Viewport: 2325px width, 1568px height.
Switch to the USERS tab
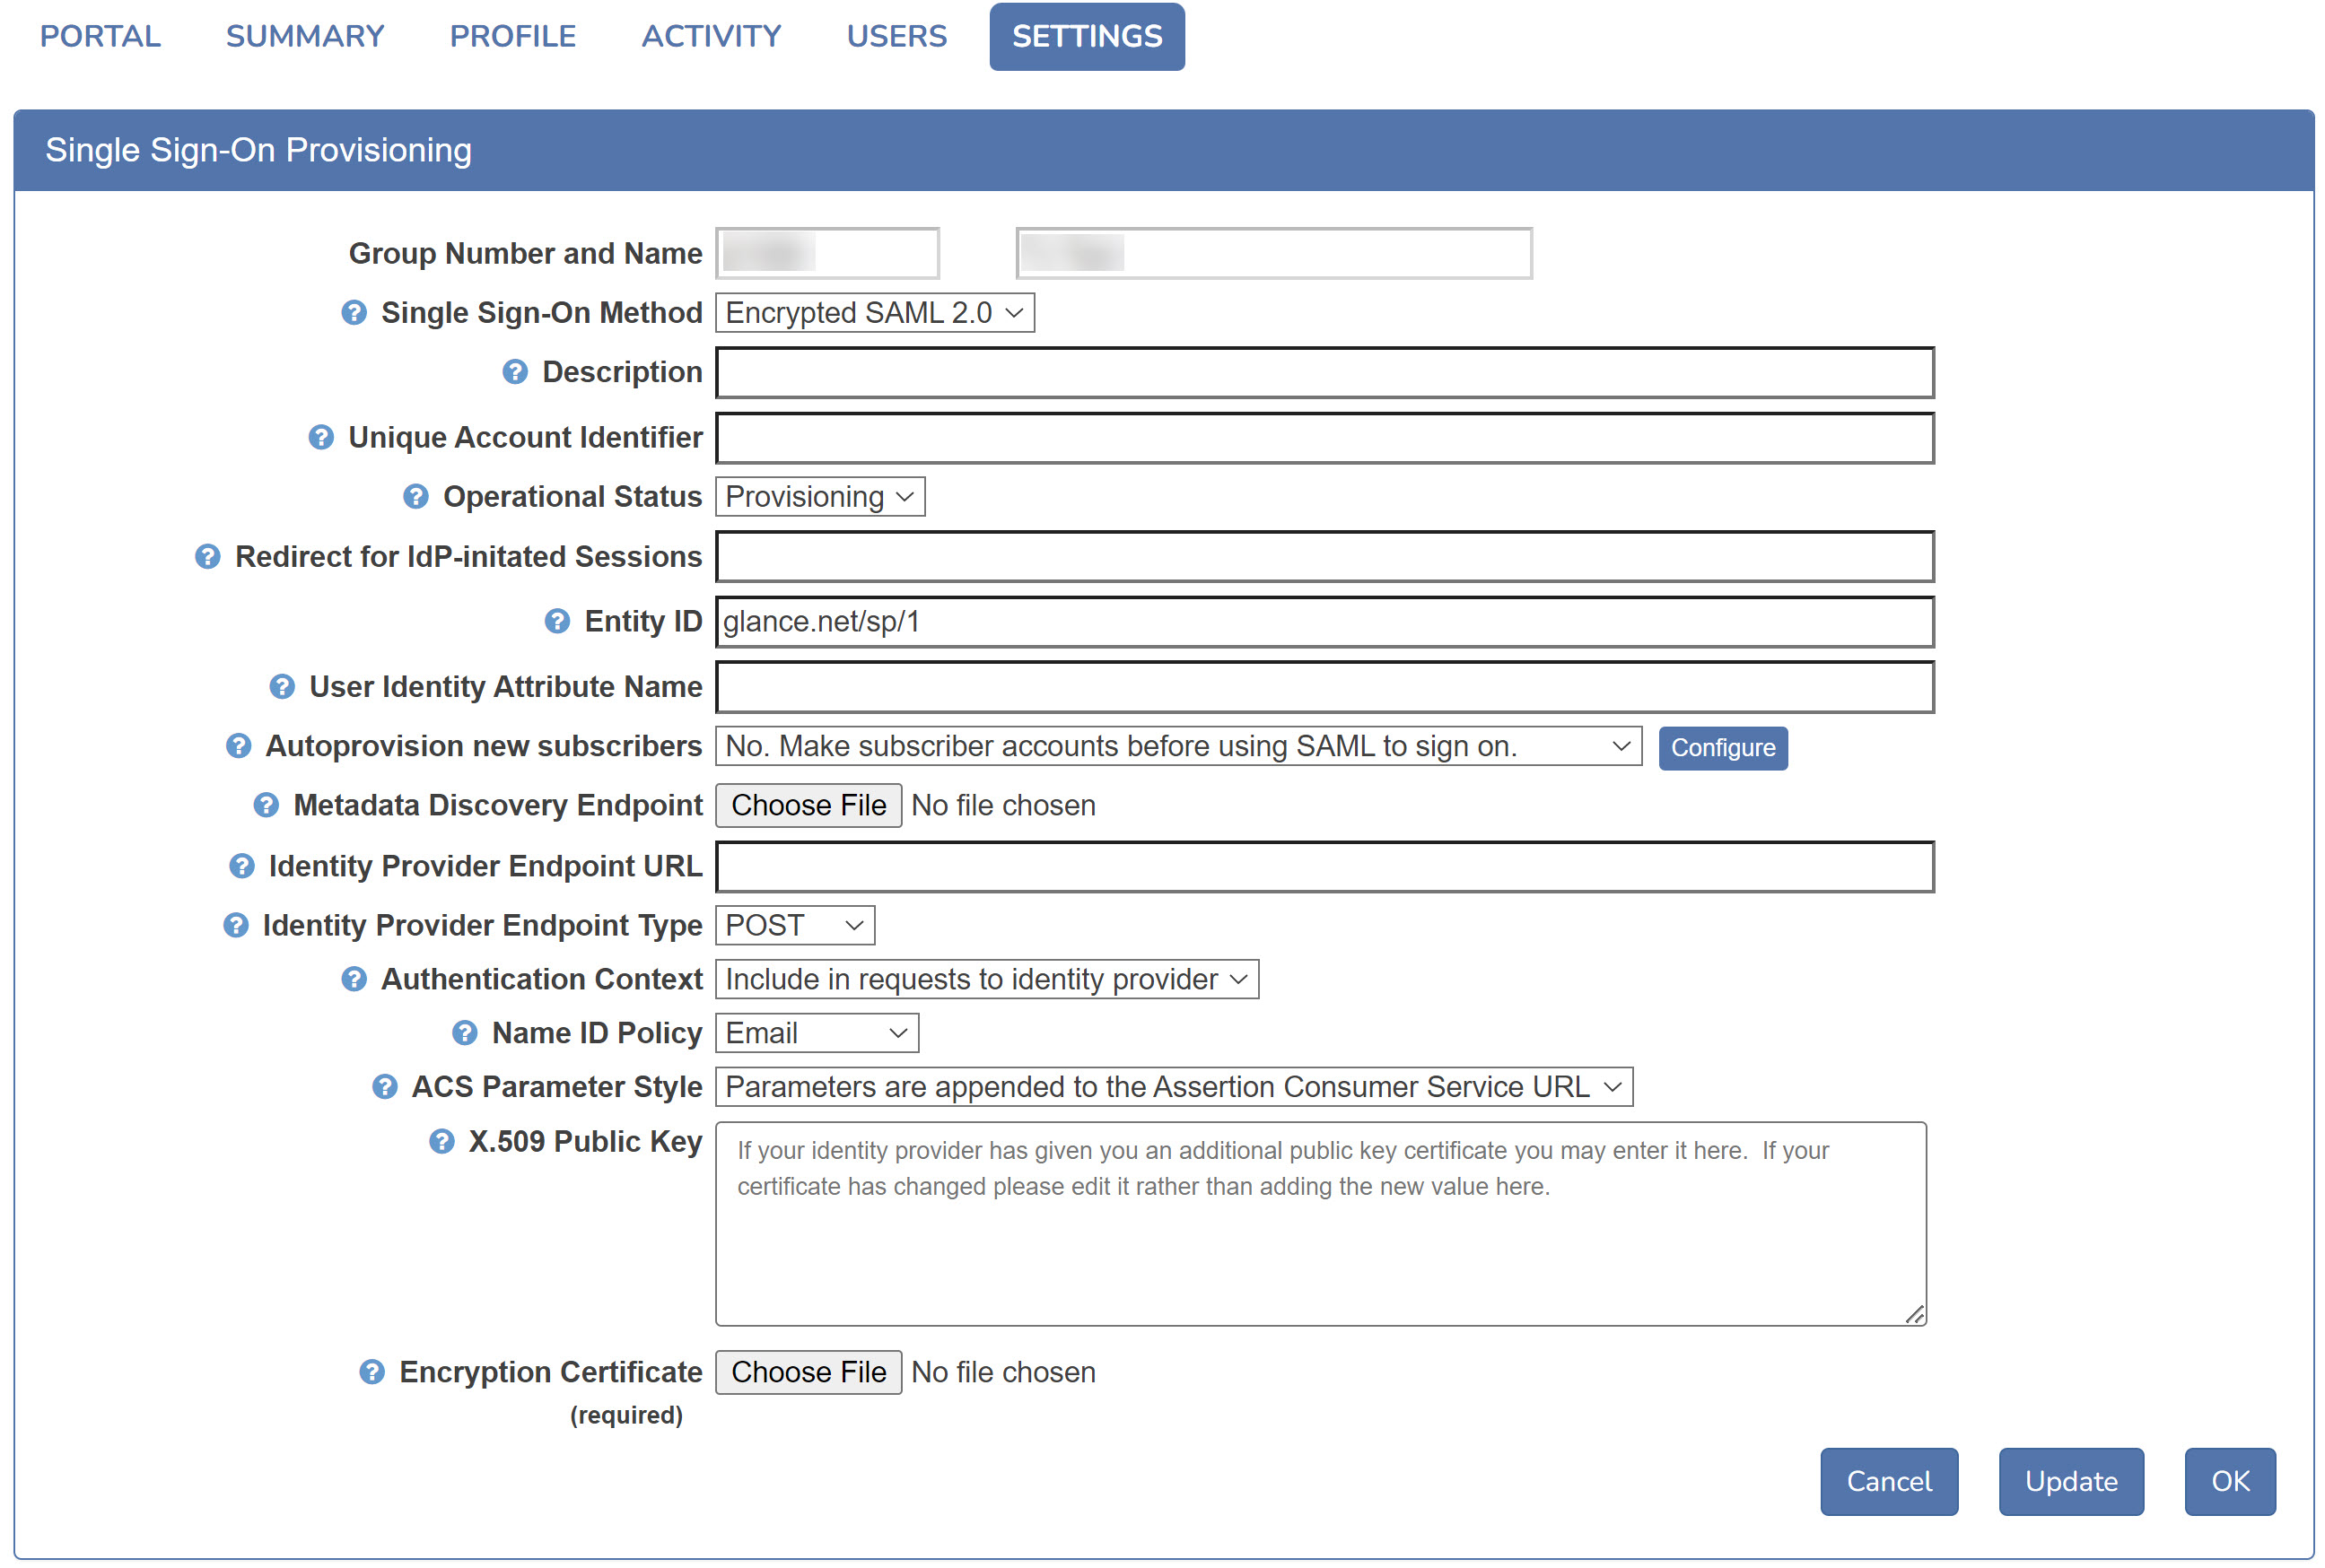coord(896,36)
